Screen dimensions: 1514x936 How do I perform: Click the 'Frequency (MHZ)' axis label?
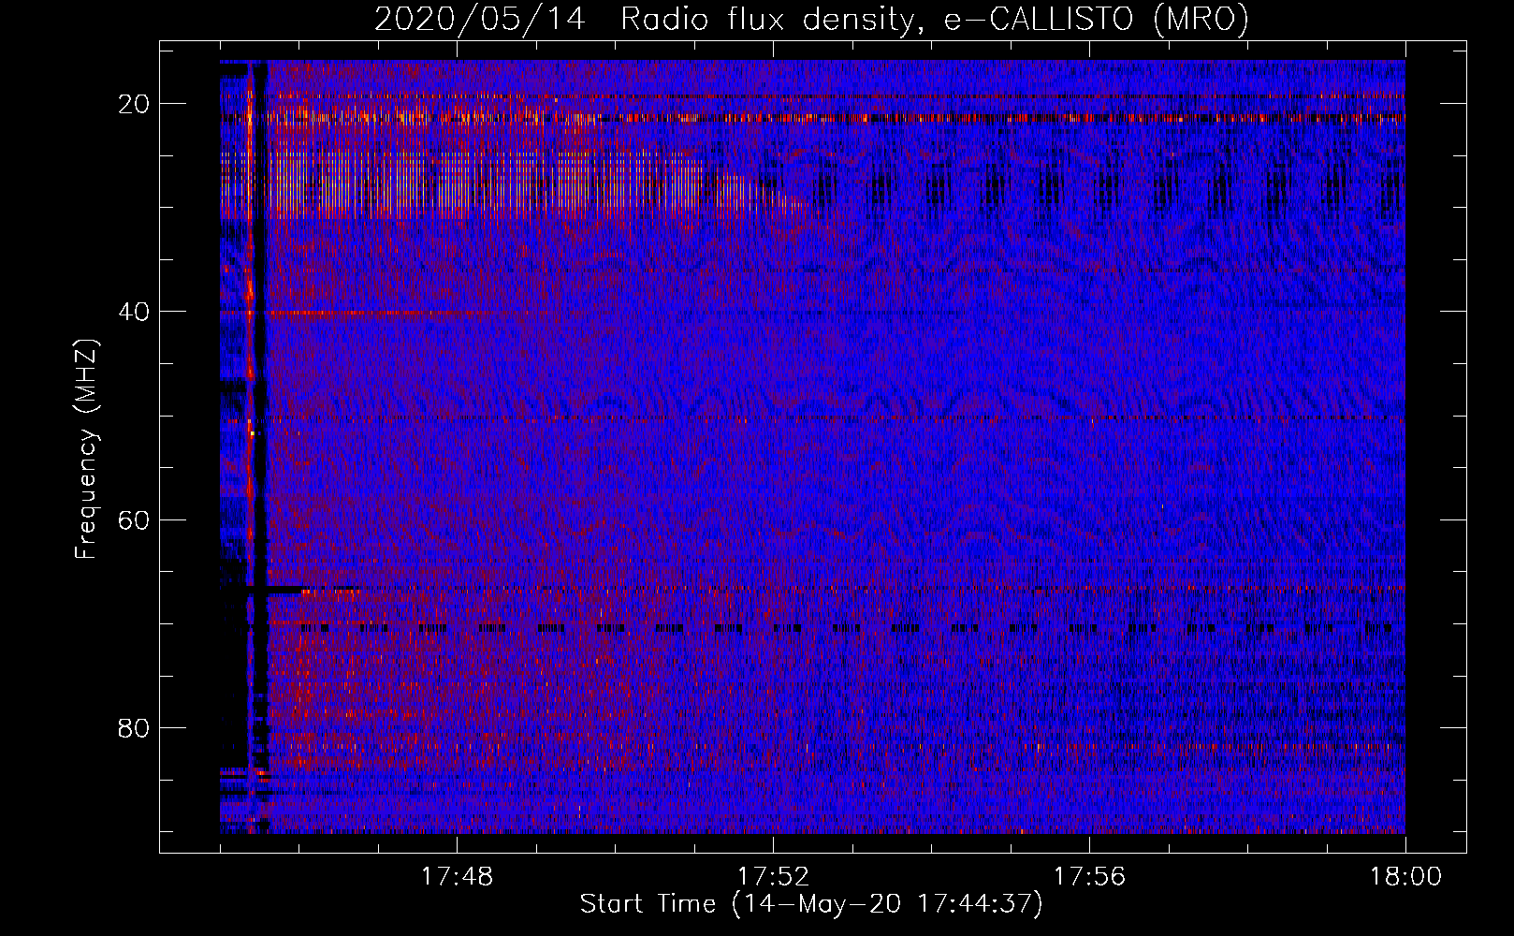pos(86,449)
